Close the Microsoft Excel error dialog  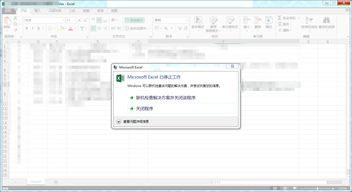point(232,66)
